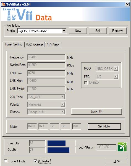Viewport: 131px width, 166px height.
Task: Toggle the DVBS2 checkbox
Action: (x=86, y=83)
